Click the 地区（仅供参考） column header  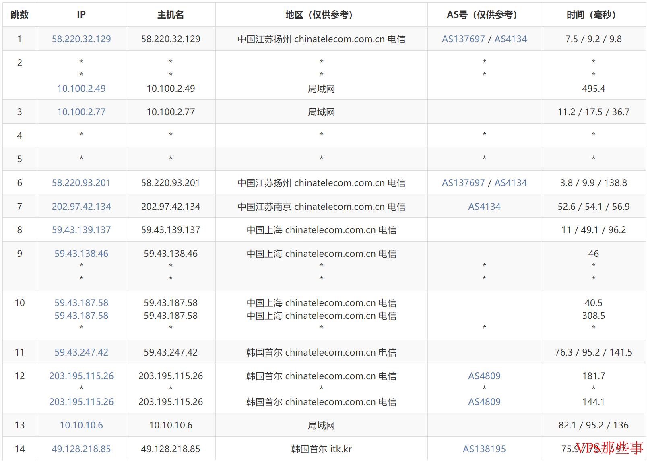tap(321, 15)
